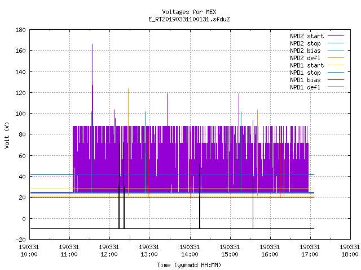Viewport: 361px width, 270px height.
Task: Click the x-axis tick label 190331 12:00
Action: point(109,251)
